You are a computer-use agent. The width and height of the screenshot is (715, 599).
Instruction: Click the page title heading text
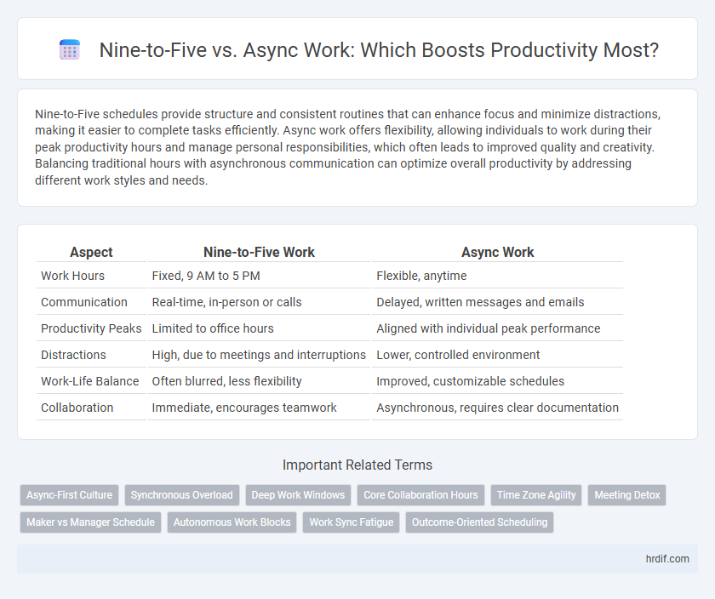click(x=379, y=49)
